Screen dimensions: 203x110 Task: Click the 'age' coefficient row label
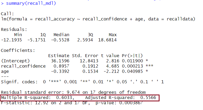[x=5, y=71]
